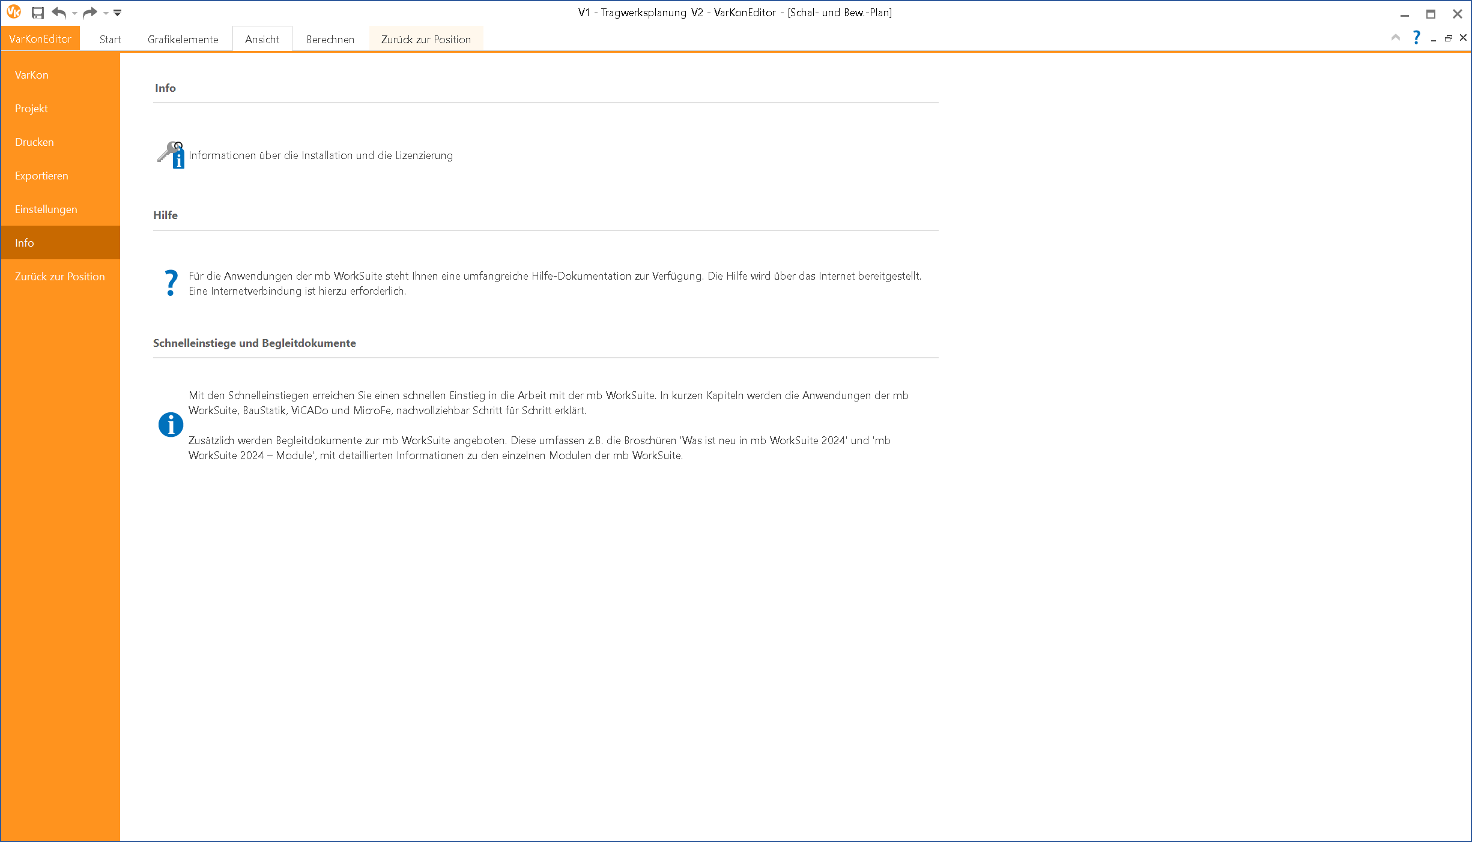
Task: Click the Redo arrow icon
Action: click(89, 13)
